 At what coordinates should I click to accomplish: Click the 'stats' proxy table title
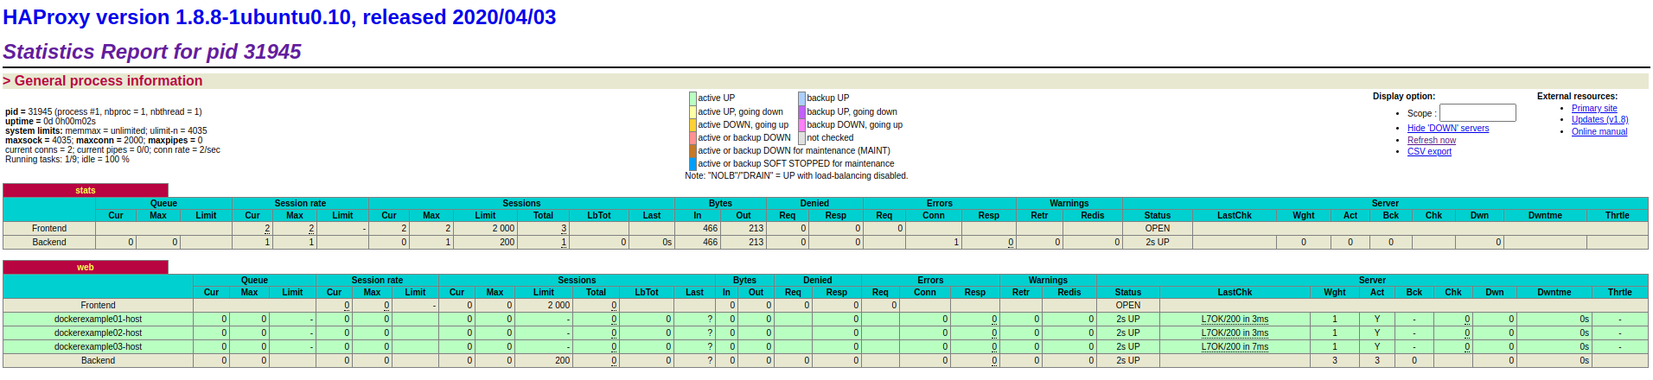(x=86, y=190)
